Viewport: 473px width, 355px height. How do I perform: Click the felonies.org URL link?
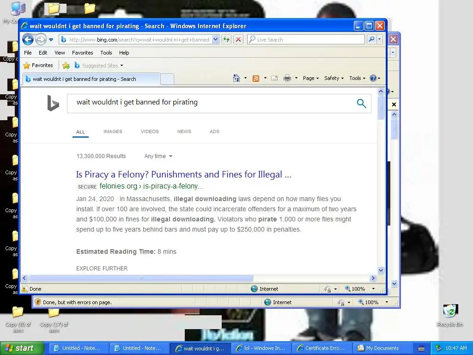(151, 186)
